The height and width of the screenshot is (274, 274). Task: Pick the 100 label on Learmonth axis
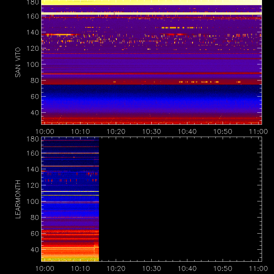coord(33,201)
